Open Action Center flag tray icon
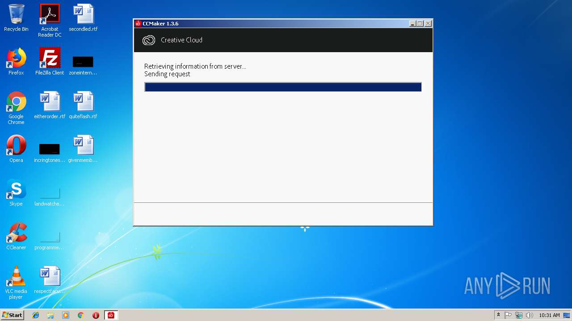572x321 pixels. point(508,315)
